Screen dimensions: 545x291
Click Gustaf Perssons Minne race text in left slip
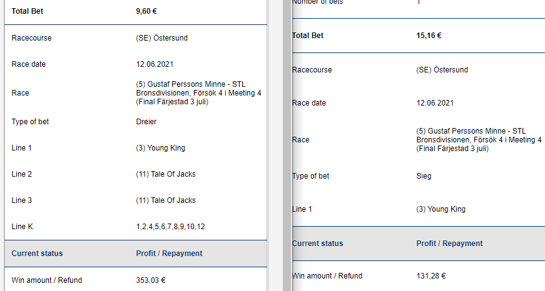pos(198,93)
